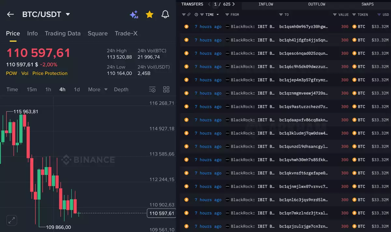This screenshot has height=232, width=391.
Task: Click the bc1qsmh0m967yr30hgw recipient address
Action: pos(303,27)
